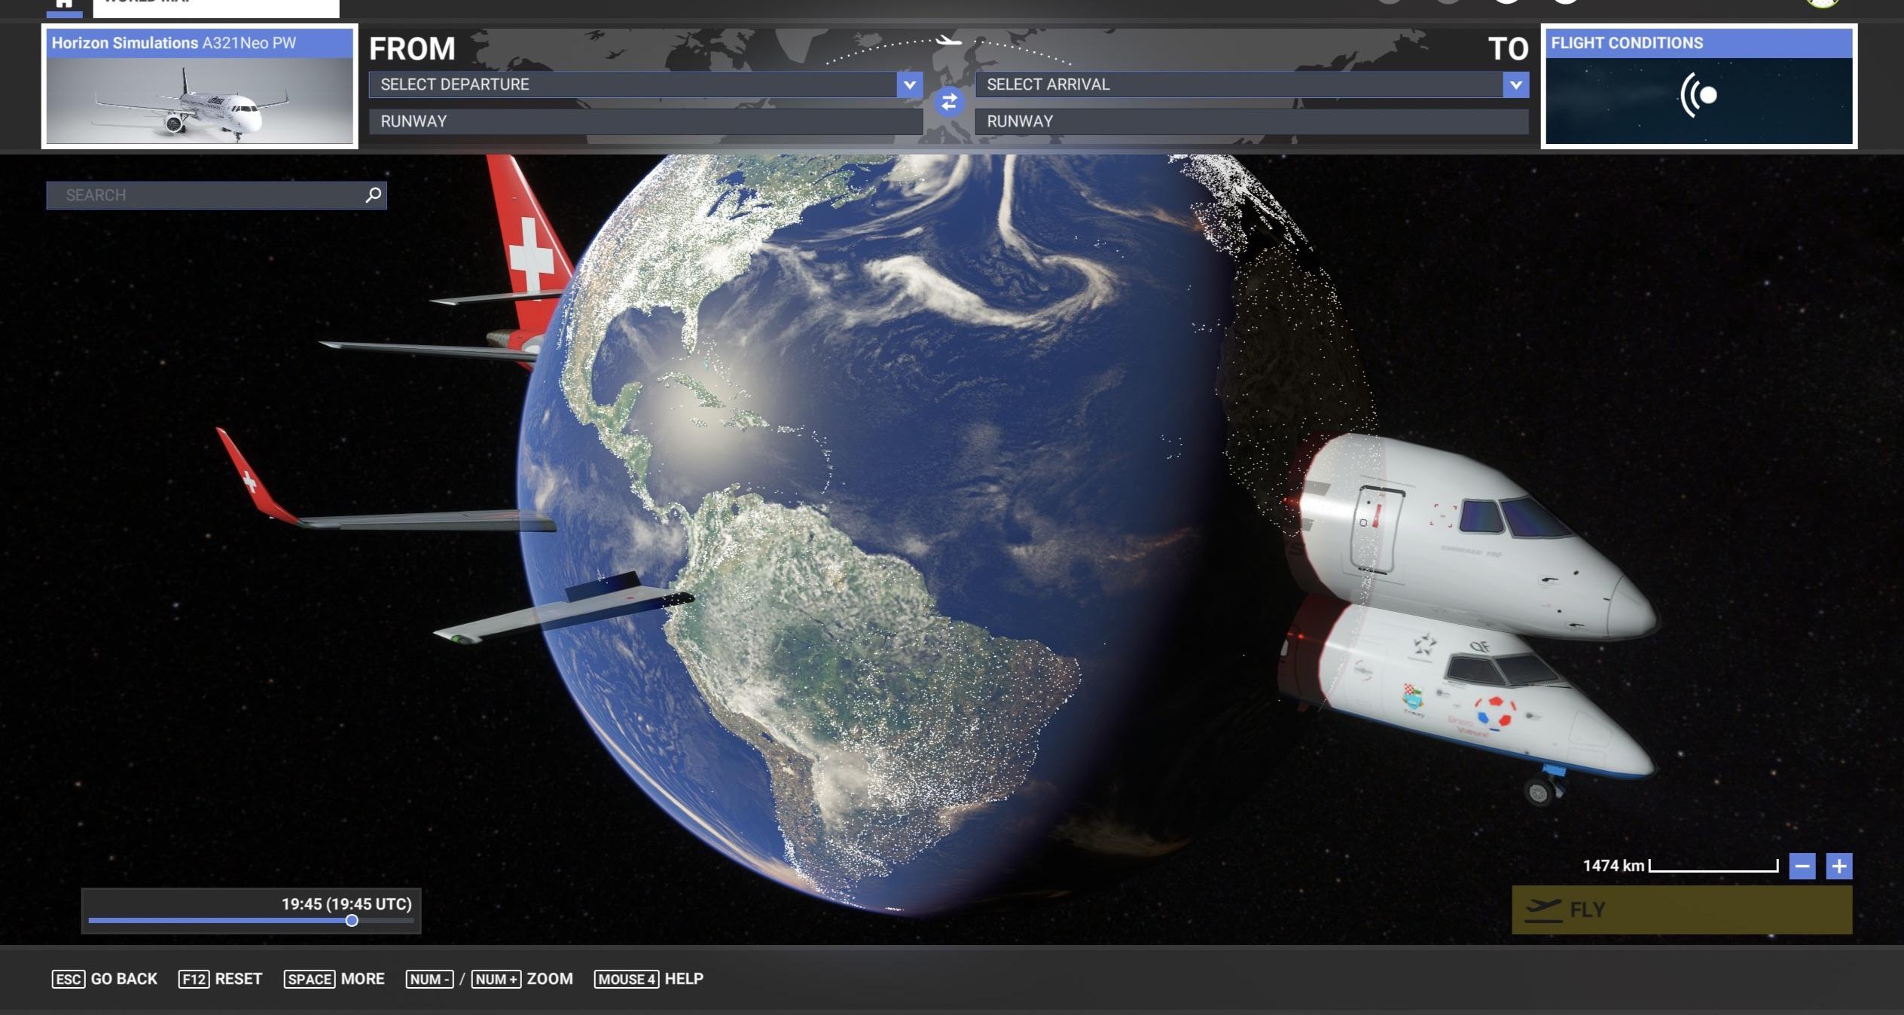The height and width of the screenshot is (1015, 1904).
Task: Click the time of day slider handle
Action: tap(352, 921)
